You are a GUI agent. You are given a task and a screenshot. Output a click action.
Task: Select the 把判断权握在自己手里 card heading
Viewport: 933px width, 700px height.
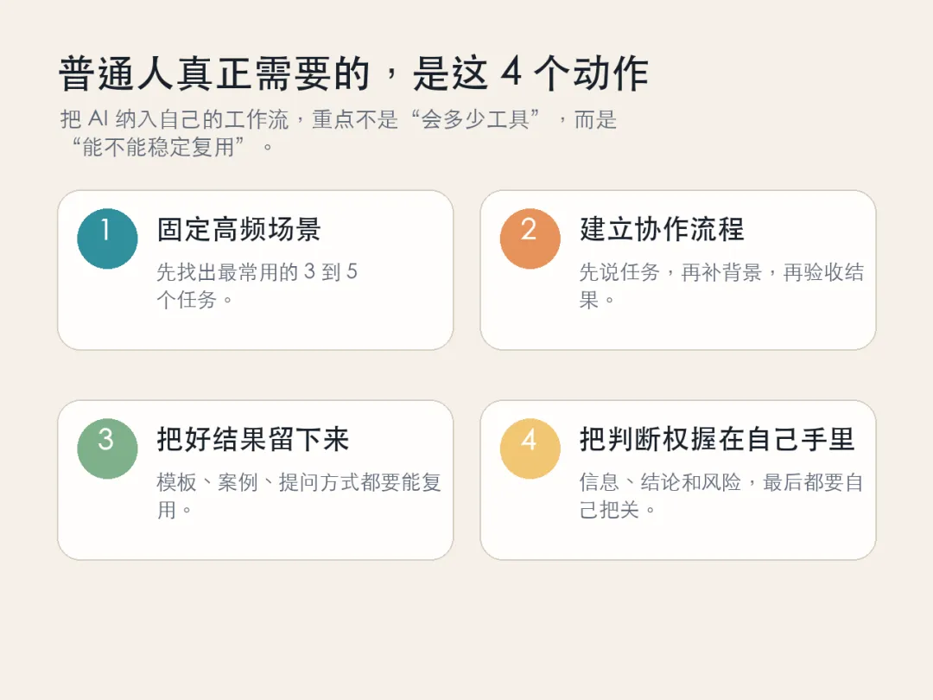[x=717, y=440]
